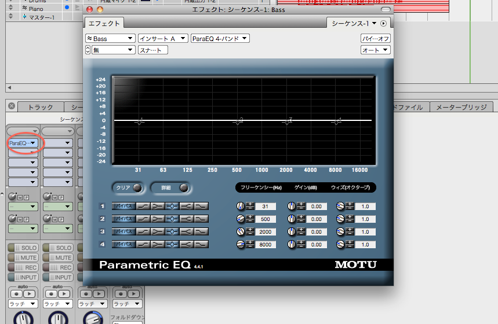Image resolution: width=498 pixels, height=324 pixels.
Task: Select peak/notch filter type for band 2
Action: (172, 219)
